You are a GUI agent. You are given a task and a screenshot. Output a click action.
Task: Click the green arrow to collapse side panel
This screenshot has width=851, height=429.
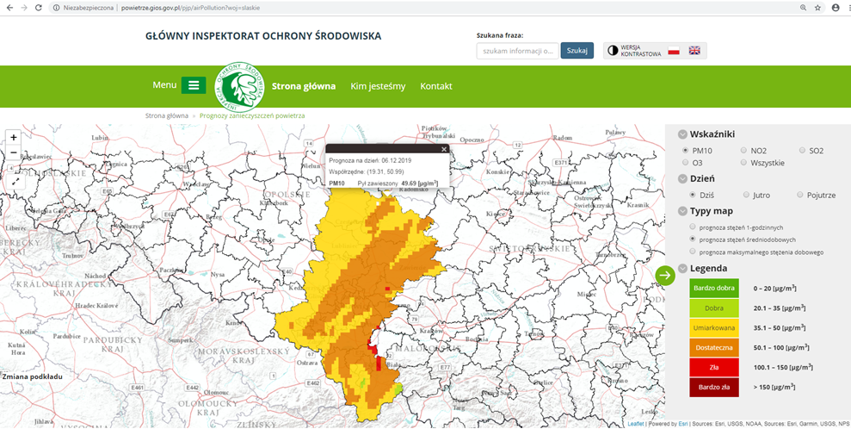click(x=665, y=275)
